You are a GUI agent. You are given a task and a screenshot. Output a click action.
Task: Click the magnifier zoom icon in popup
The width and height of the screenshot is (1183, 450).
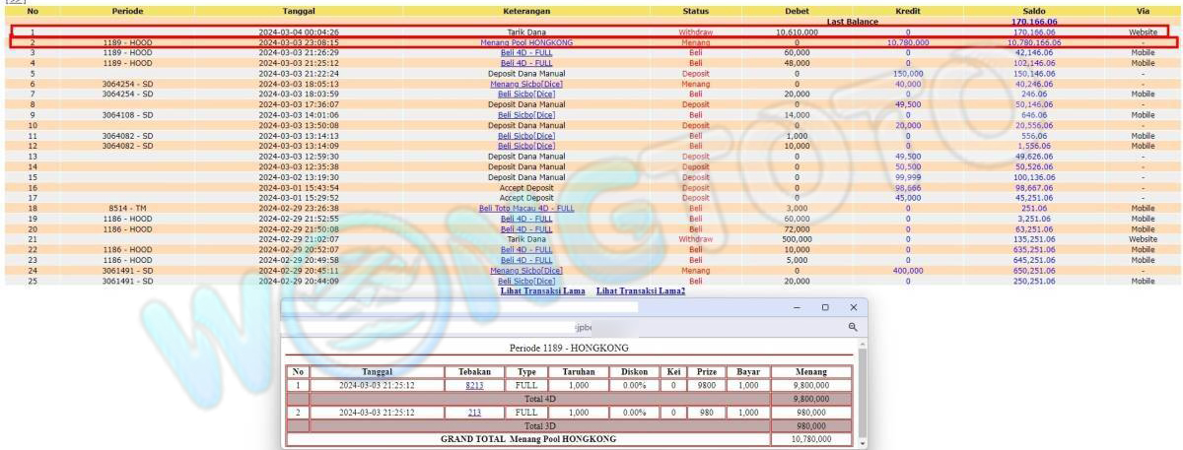(853, 327)
